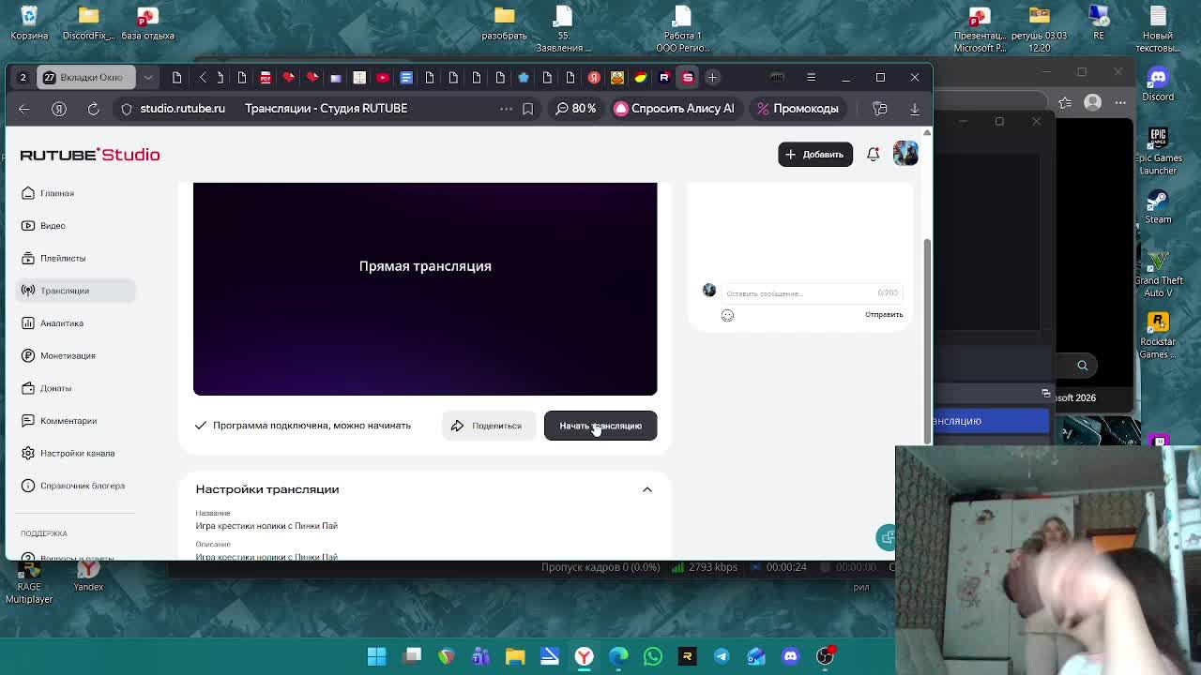Viewport: 1201px width, 675px height.
Task: Open the Discord desktop shortcut
Action: click(x=1158, y=84)
